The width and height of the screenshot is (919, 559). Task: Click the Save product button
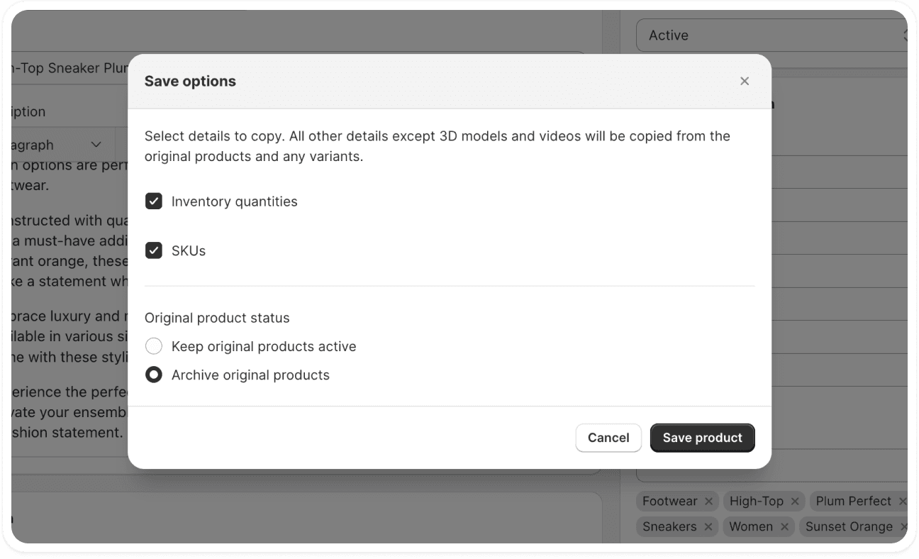pos(702,438)
